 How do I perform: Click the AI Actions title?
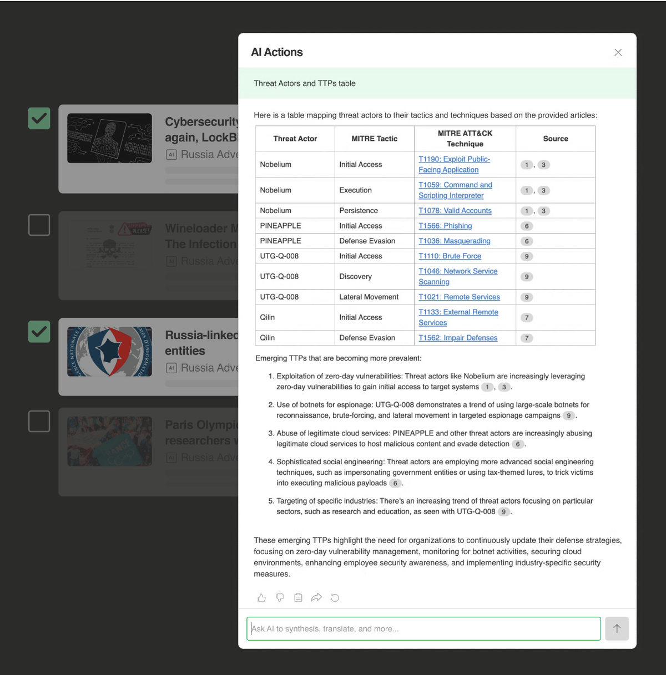point(277,52)
